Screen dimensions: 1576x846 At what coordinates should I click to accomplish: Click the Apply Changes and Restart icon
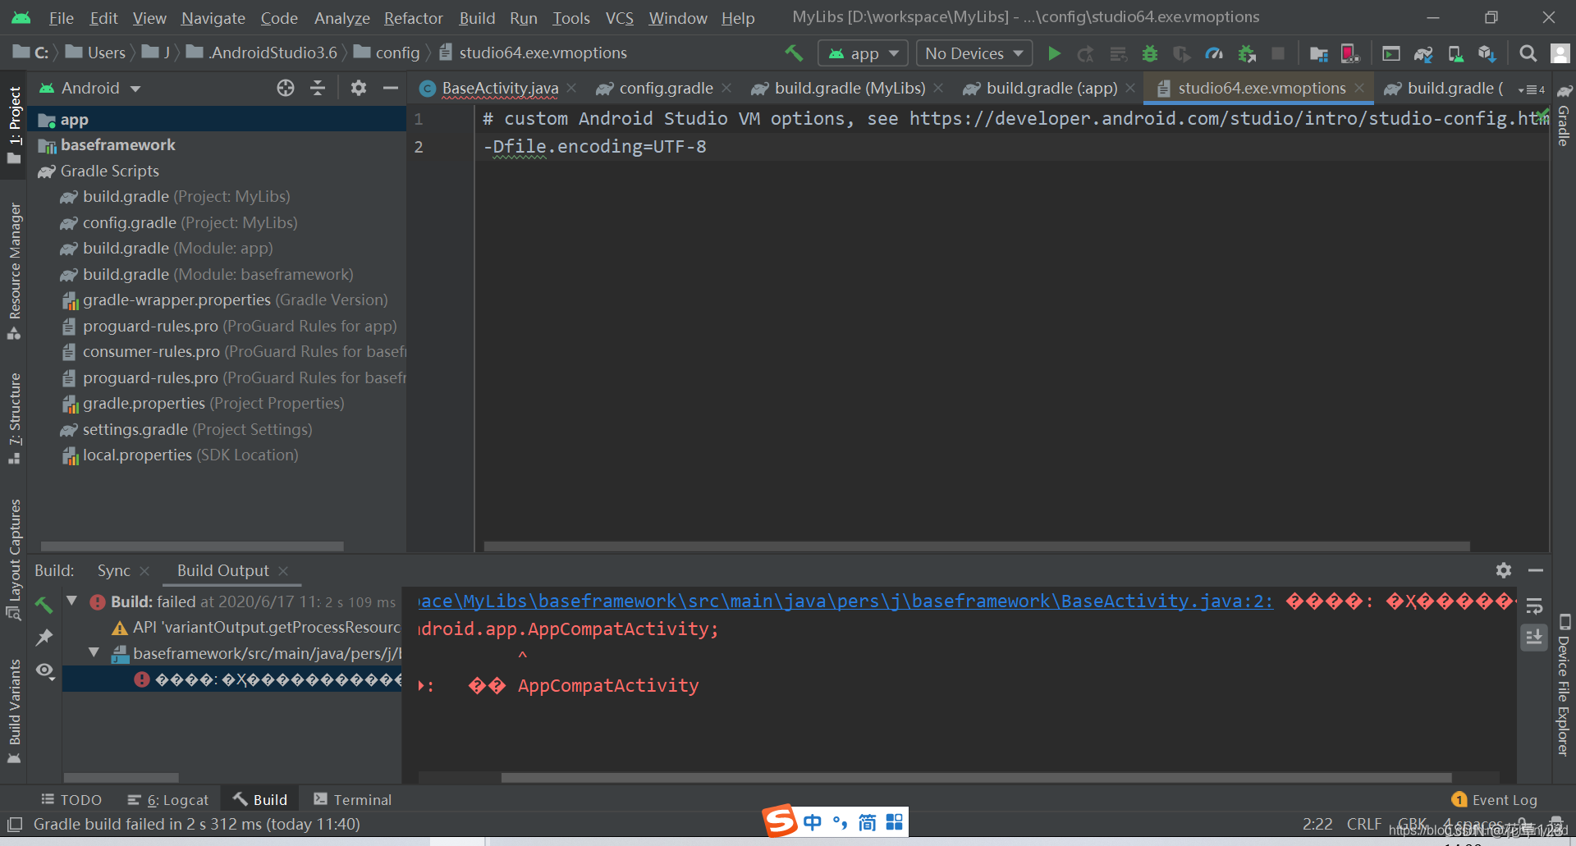(x=1085, y=53)
